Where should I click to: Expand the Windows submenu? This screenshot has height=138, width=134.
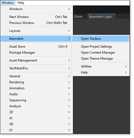(x=36, y=9)
